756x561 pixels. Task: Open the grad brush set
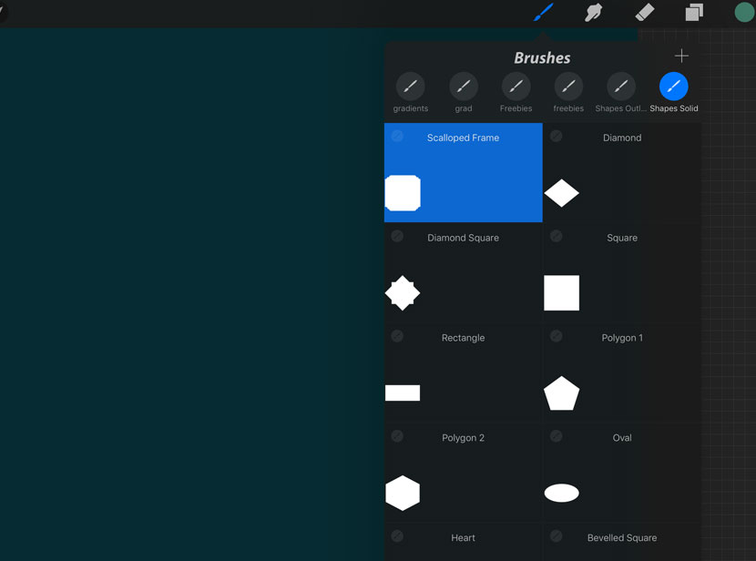pos(464,93)
